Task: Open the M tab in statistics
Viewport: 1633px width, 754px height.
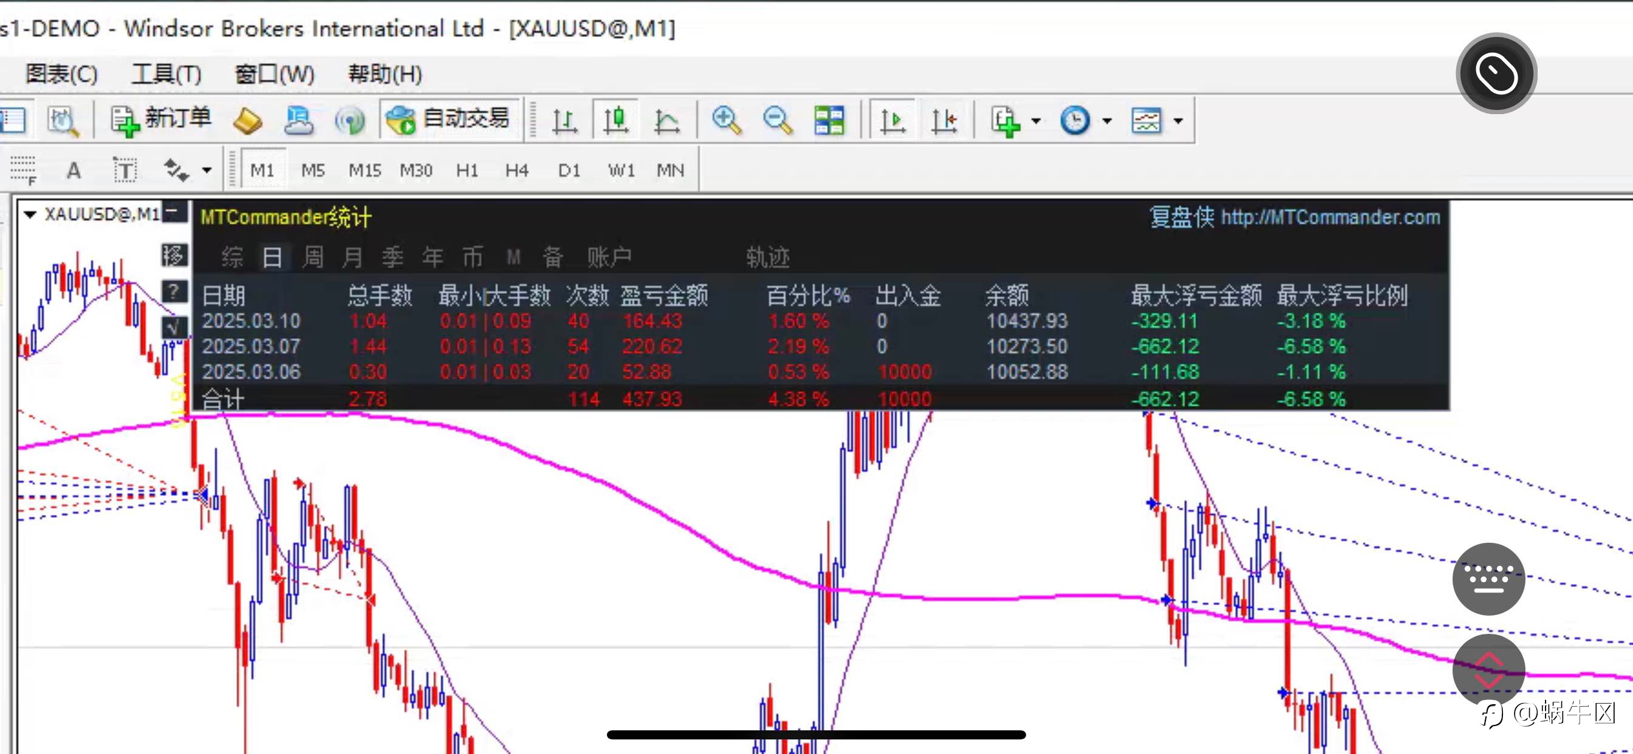Action: [x=513, y=257]
